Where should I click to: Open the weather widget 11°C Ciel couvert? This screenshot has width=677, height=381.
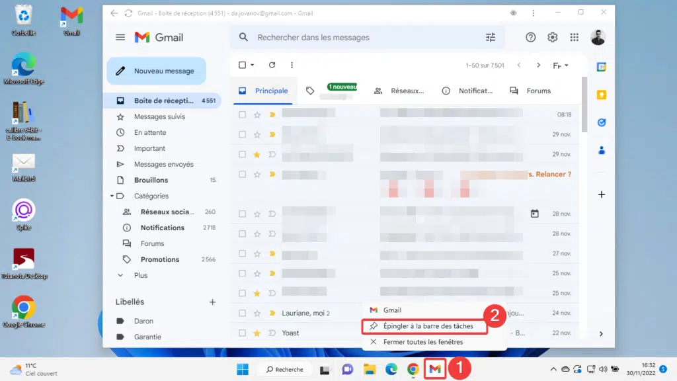(34, 369)
